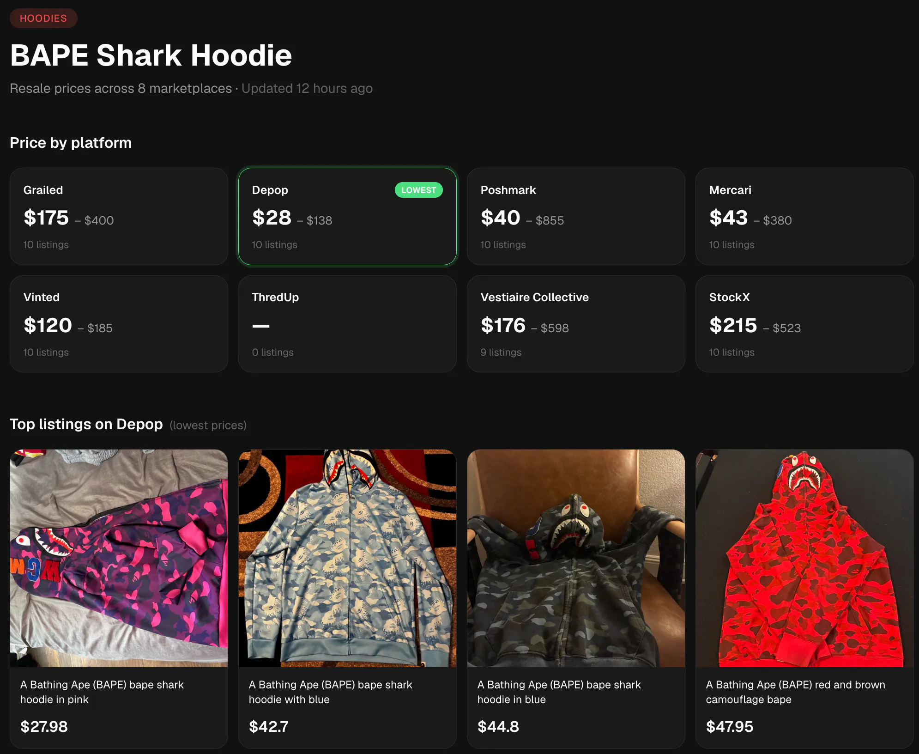Select the Vinted platform card
This screenshot has height=754, width=919.
(x=119, y=324)
